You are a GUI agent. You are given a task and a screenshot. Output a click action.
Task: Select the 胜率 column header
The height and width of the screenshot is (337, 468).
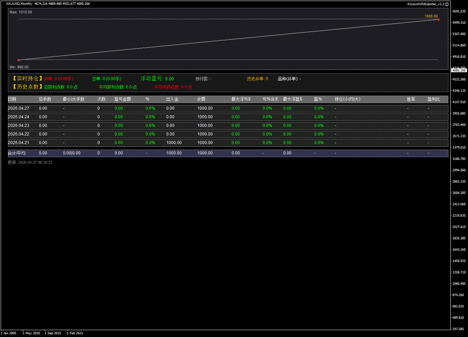coord(411,99)
